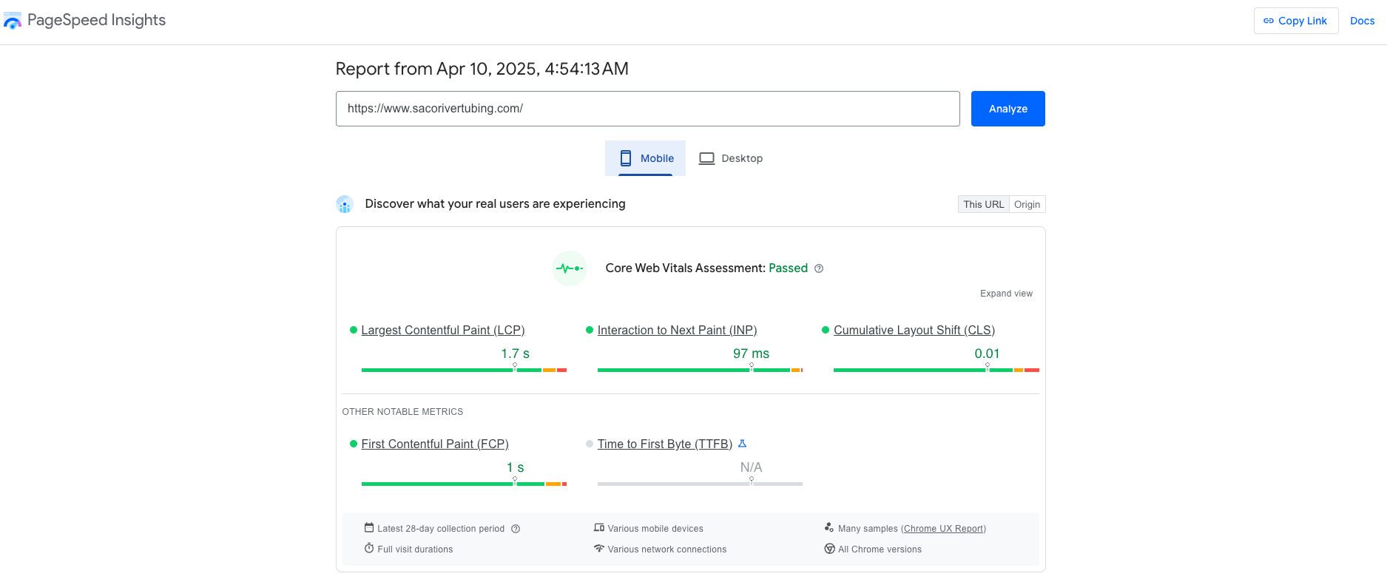Click the calendar icon beside collection period

pyautogui.click(x=369, y=528)
